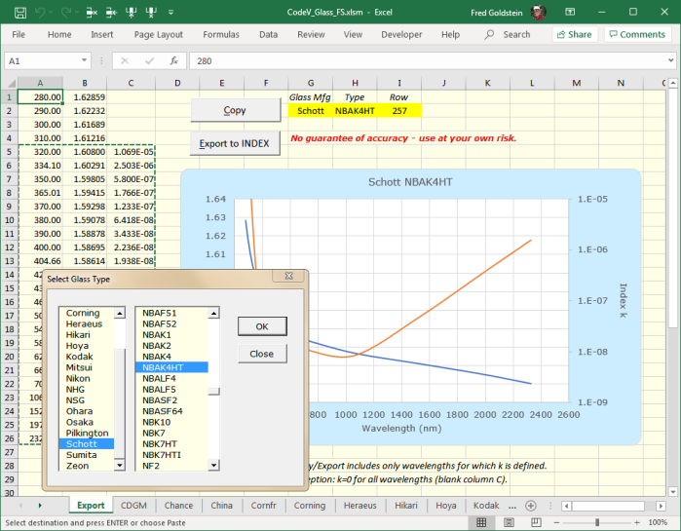The image size is (681, 531).
Task: Open the Developer ribbon tab
Action: 401,34
